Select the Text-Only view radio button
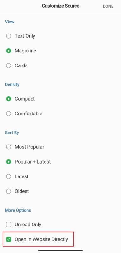The width and height of the screenshot is (121, 253). coord(9,36)
